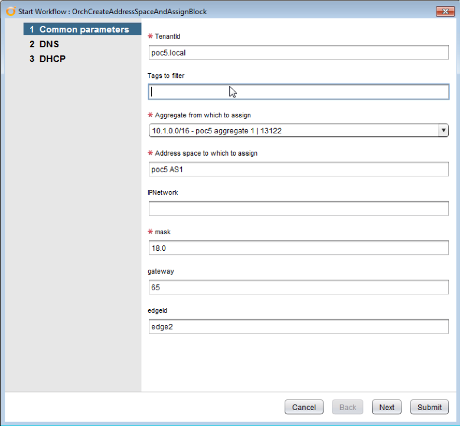
Task: Click the Aggregate from which to assign label
Action: click(x=203, y=114)
